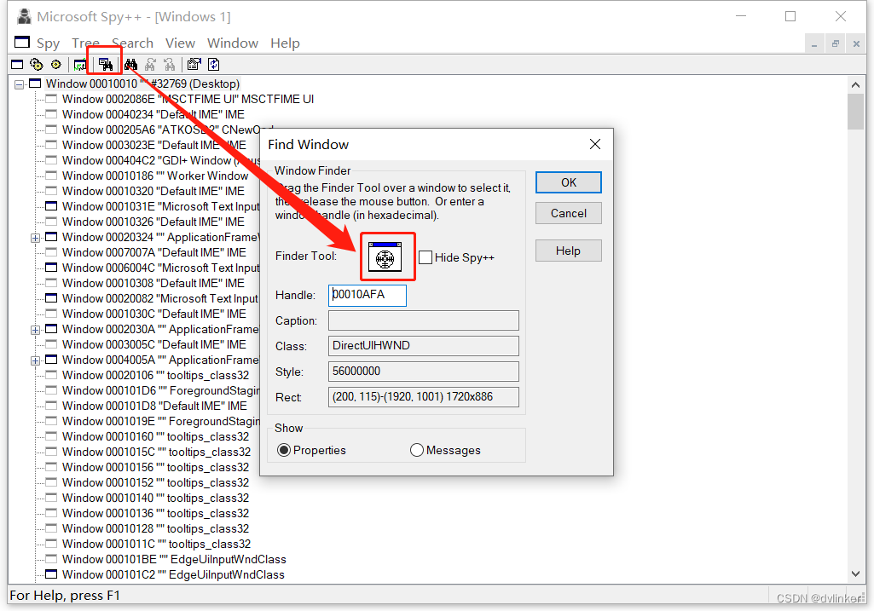Screen dimensions: 874x611
Task: Click the icon of Window 000101BE EdgeUiInputWndClass
Action: 51,559
